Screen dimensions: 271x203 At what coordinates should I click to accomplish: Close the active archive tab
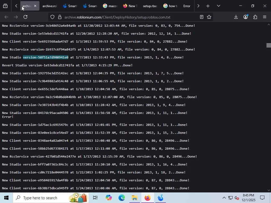point(35,6)
